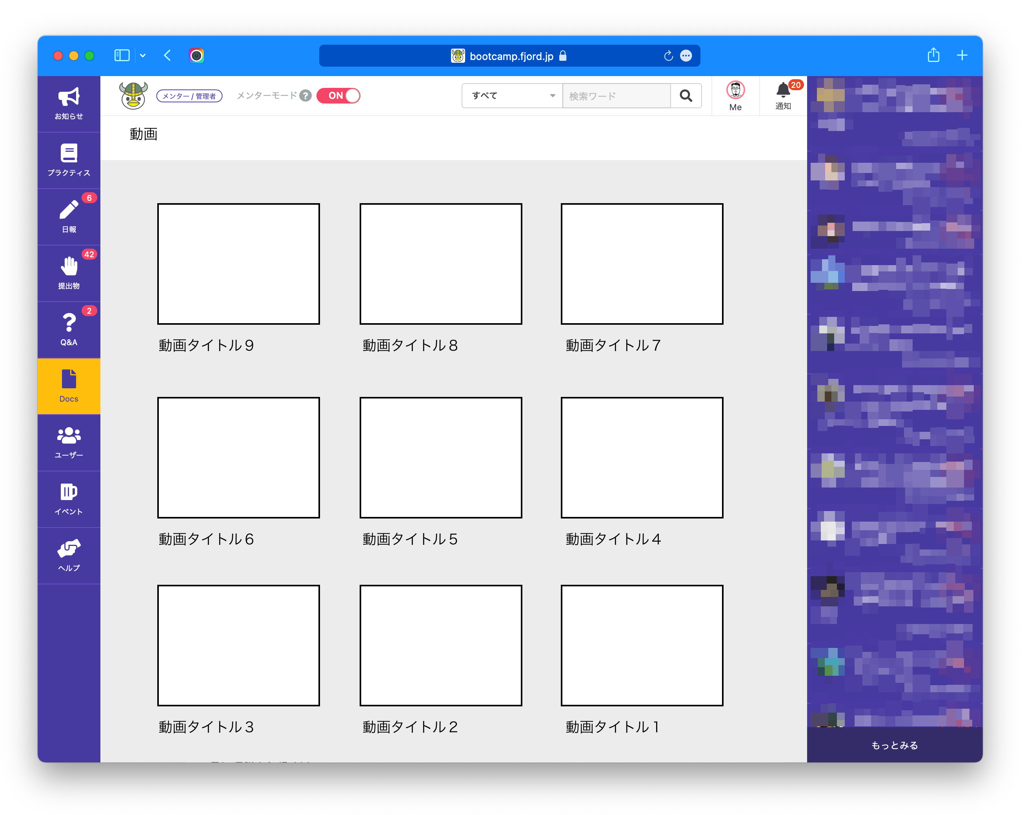The height and width of the screenshot is (815, 1033).
Task: Click the メンター/管理者 role badge
Action: point(189,96)
